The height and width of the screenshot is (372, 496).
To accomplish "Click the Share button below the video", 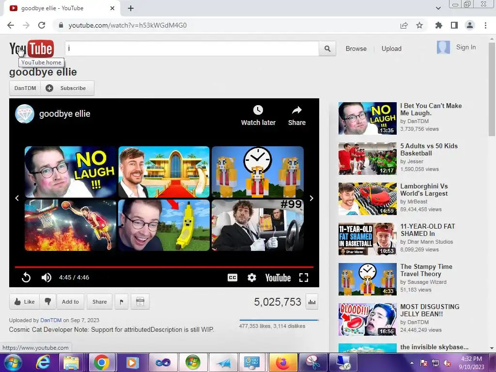I will click(100, 302).
